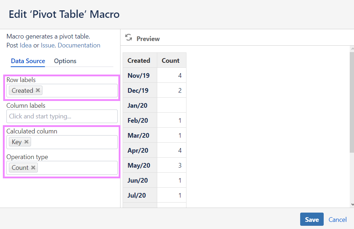Open the Issue link

pyautogui.click(x=47, y=45)
